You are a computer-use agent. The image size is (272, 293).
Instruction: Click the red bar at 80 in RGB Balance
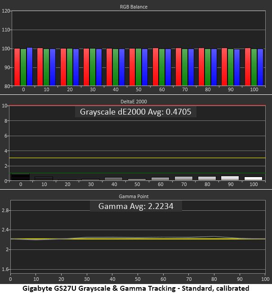tap(201, 67)
